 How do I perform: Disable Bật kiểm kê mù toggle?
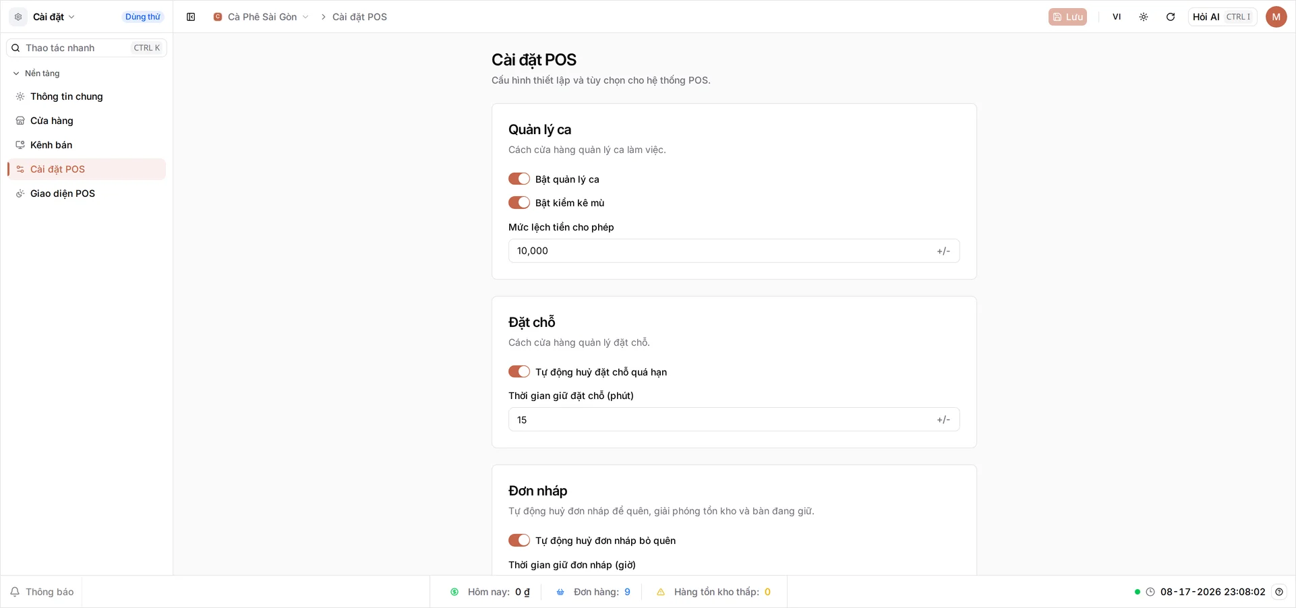point(519,202)
